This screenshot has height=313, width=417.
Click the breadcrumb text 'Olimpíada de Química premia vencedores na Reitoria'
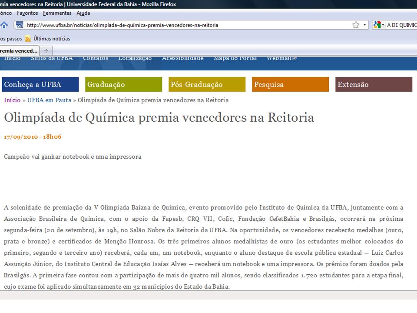(153, 100)
